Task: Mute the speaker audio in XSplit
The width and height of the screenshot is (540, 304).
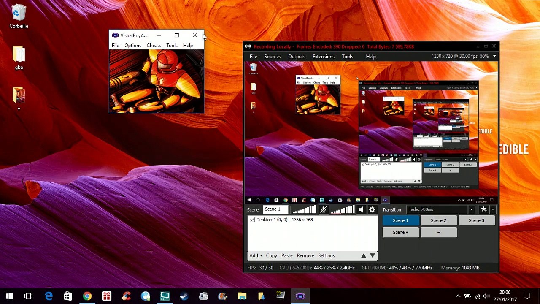Action: (361, 209)
